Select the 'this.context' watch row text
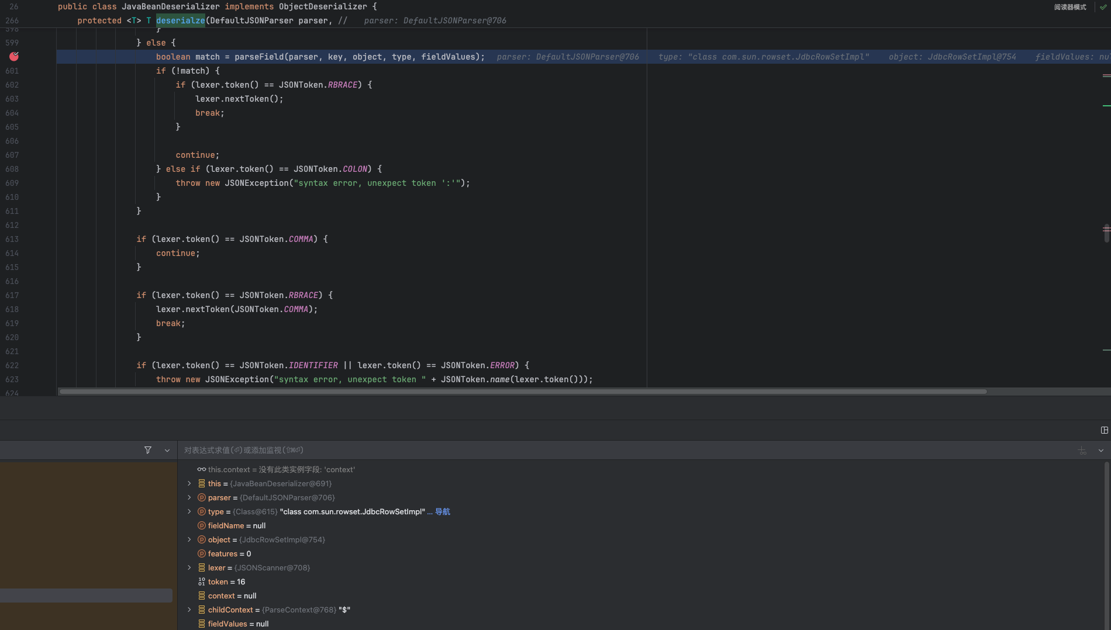The height and width of the screenshot is (630, 1111). point(281,469)
